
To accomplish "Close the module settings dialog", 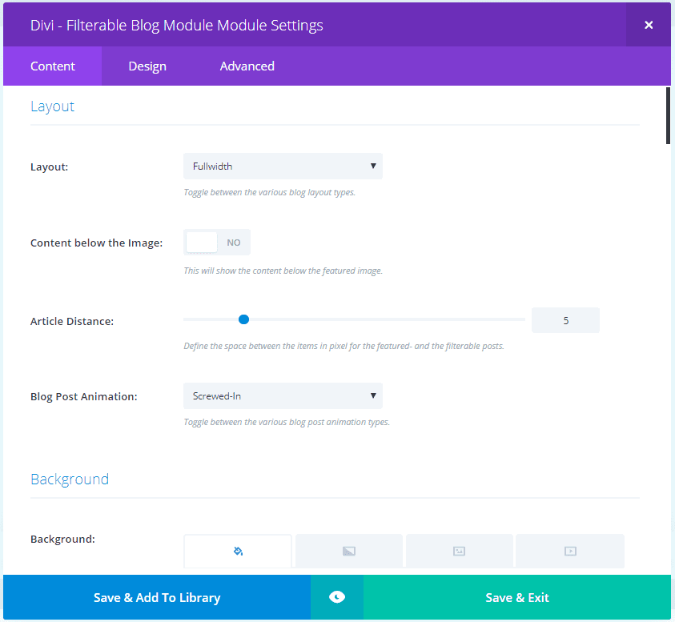I will [649, 25].
